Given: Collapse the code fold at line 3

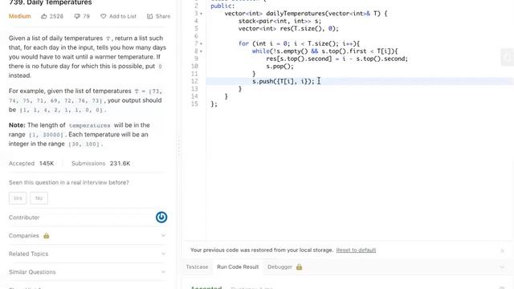Looking at the screenshot, I should (x=201, y=14).
